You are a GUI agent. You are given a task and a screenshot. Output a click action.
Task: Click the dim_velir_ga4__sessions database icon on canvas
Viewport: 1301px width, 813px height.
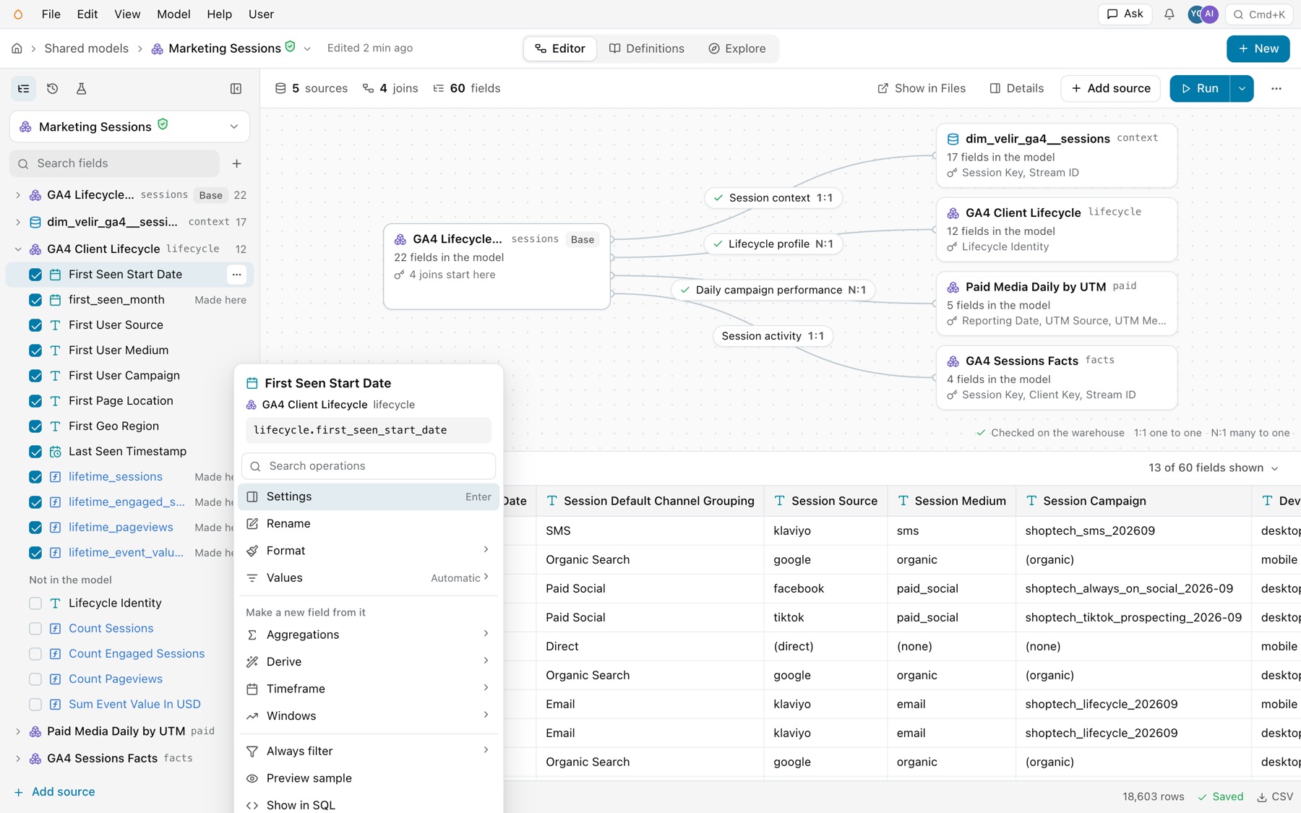click(953, 139)
